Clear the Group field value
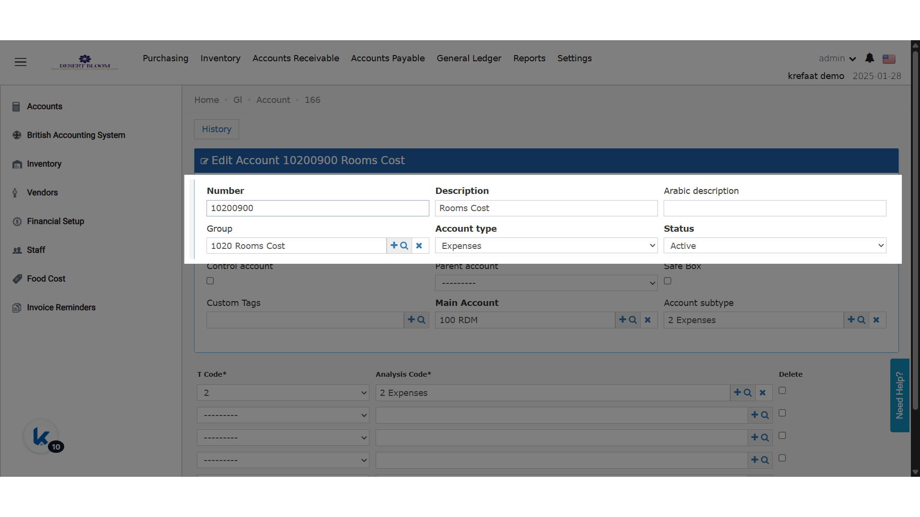This screenshot has height=517, width=920. click(419, 246)
